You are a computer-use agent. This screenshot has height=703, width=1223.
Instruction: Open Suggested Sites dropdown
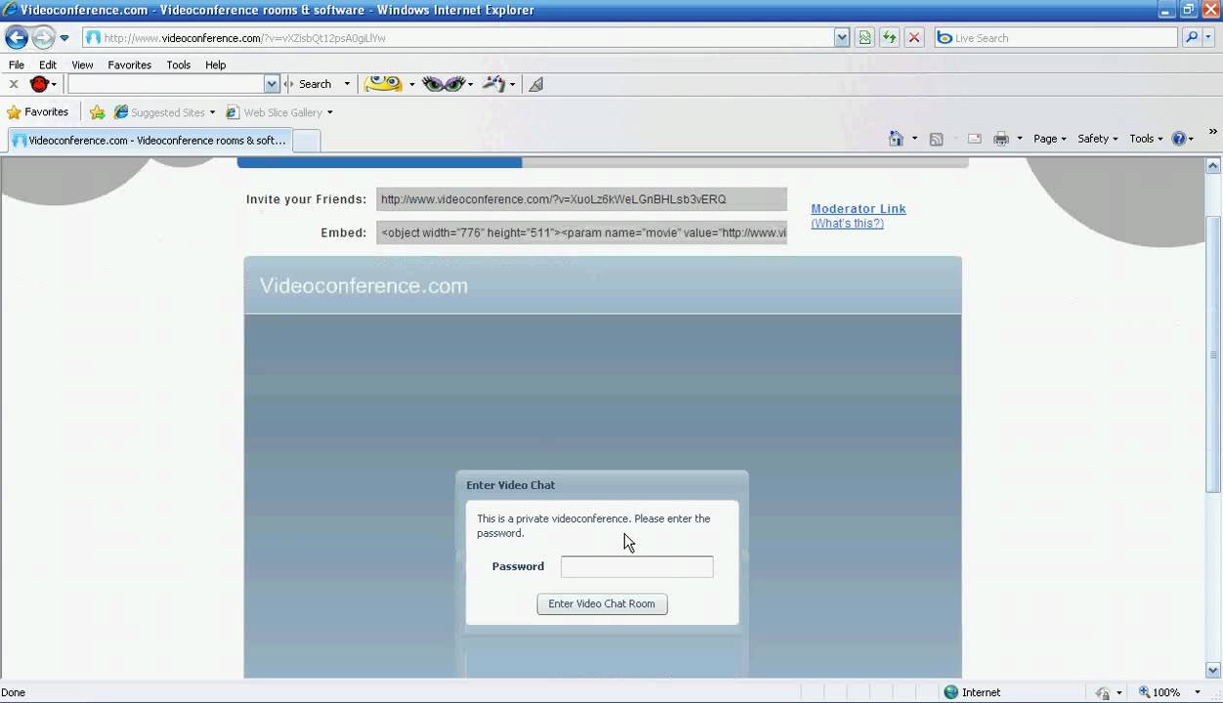(164, 112)
